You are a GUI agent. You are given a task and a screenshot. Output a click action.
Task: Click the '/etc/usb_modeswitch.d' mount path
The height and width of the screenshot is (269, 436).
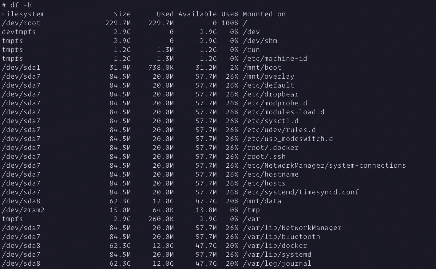coord(288,139)
